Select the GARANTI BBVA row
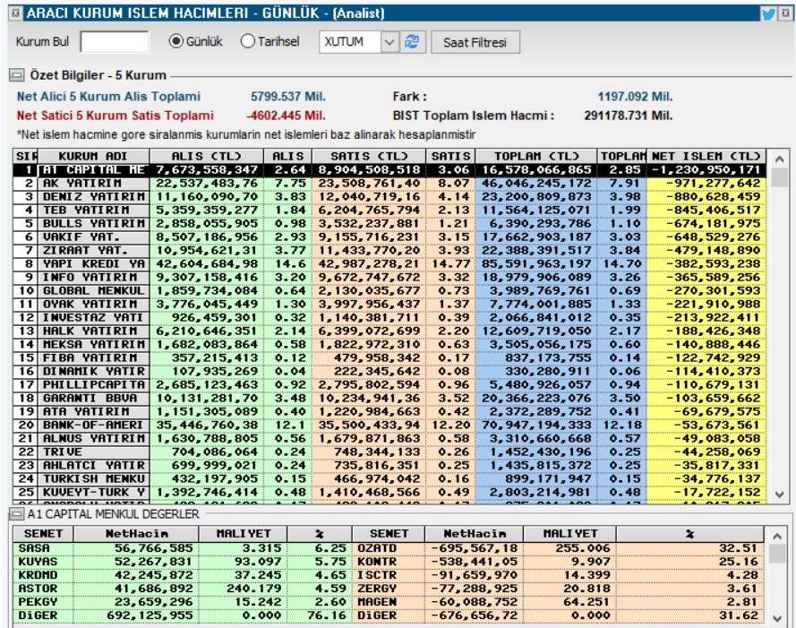This screenshot has width=796, height=628. pos(389,399)
